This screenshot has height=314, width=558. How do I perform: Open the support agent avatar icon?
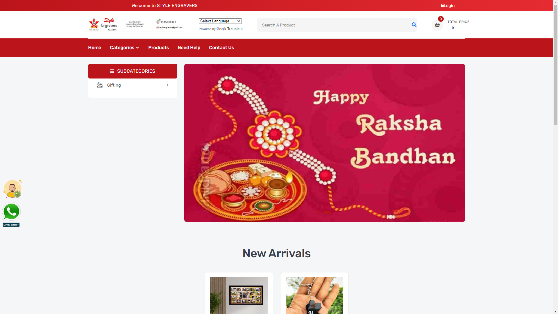(12, 189)
